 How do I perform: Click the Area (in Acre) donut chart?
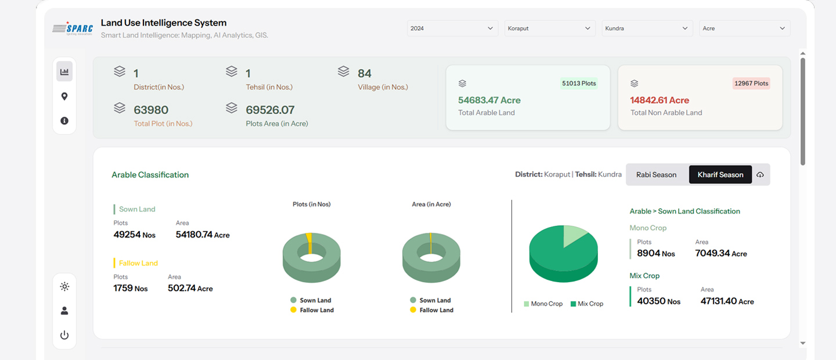coord(431,257)
